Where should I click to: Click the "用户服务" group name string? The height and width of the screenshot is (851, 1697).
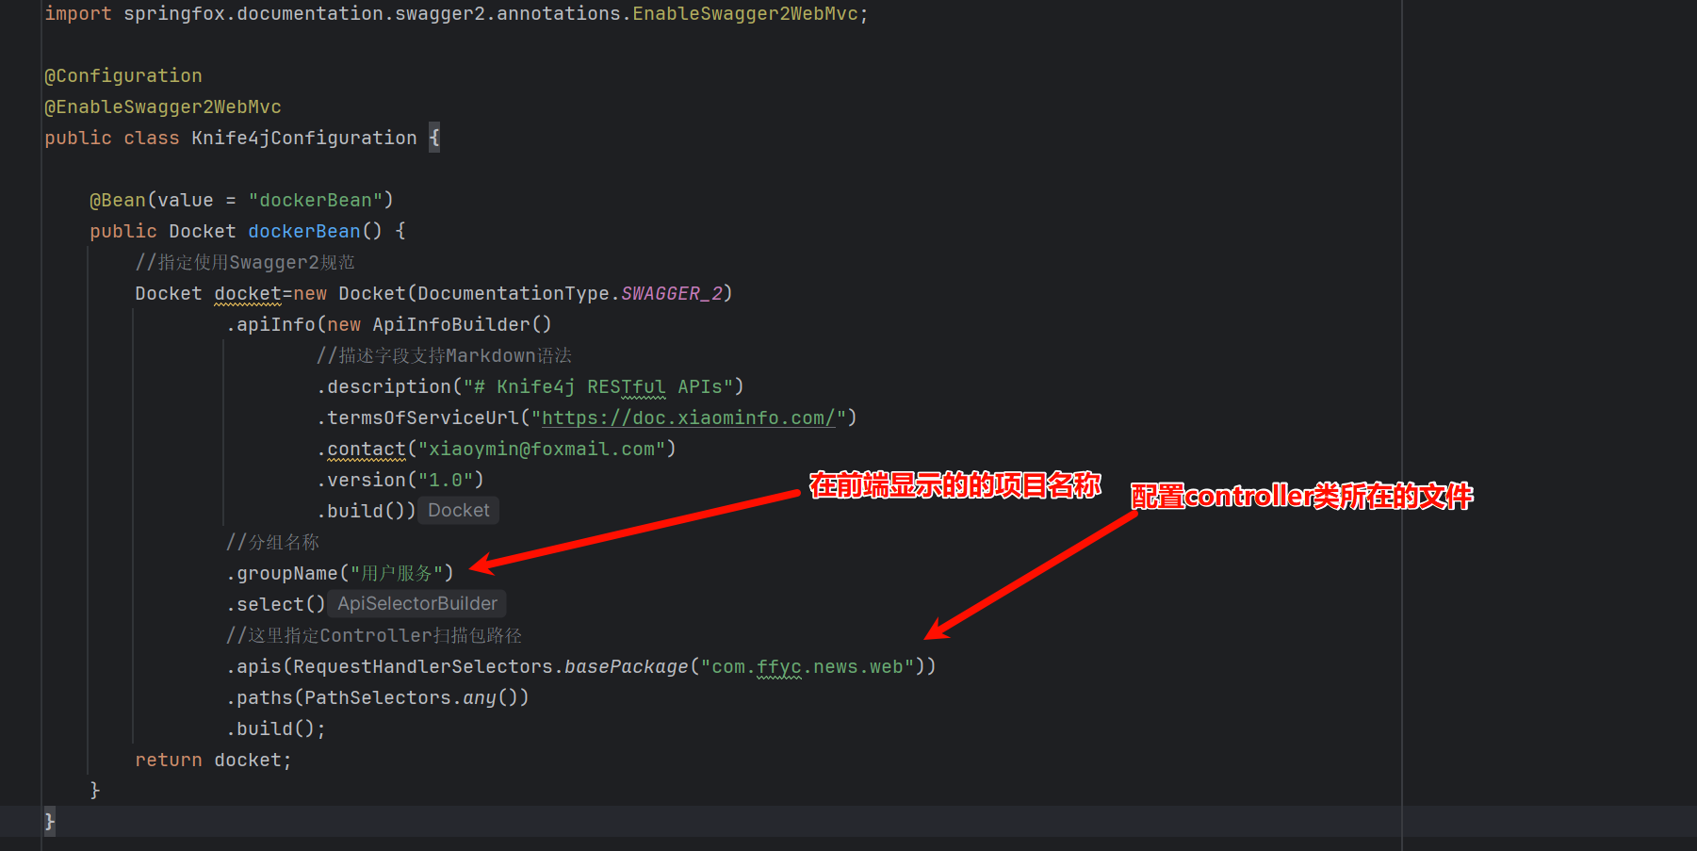(397, 573)
